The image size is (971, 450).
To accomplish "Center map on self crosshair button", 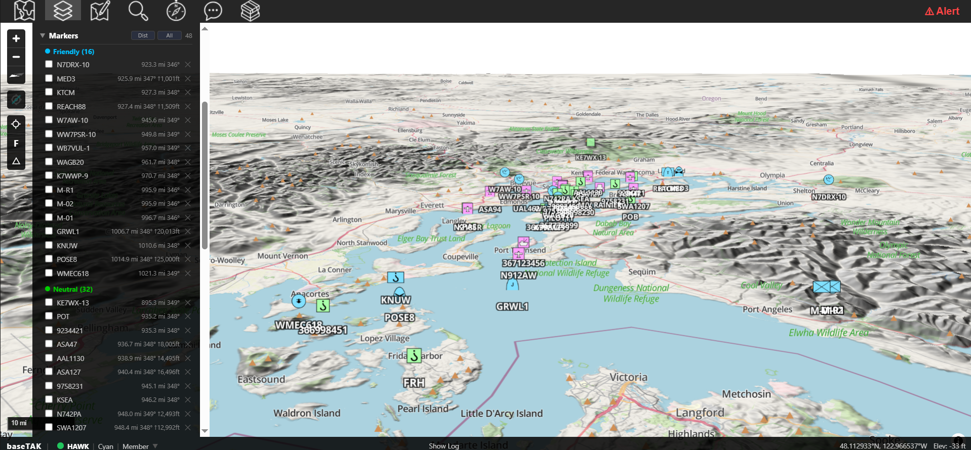I will point(16,124).
